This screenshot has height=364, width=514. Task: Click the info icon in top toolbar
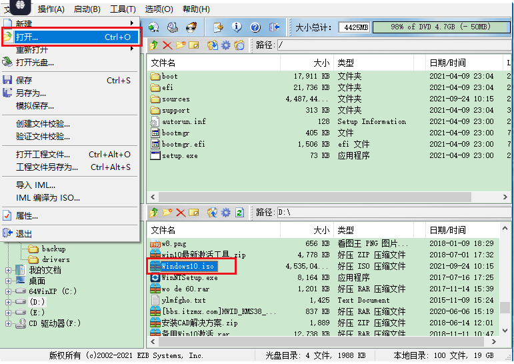tap(237, 27)
